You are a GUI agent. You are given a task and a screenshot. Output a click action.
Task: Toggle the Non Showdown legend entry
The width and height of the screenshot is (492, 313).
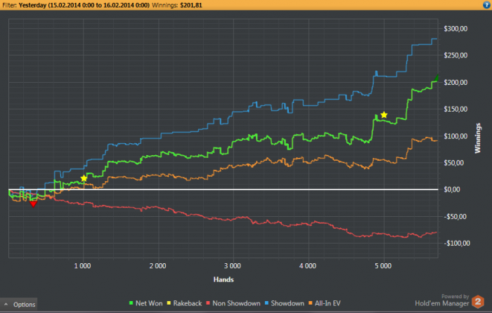point(233,303)
